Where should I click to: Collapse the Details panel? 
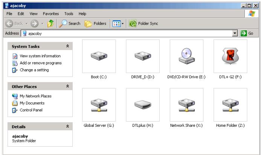[x=67, y=126]
